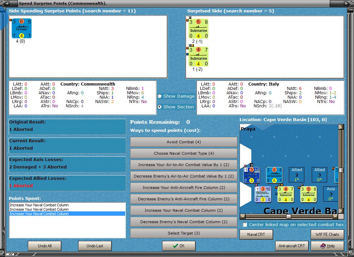Click Choose Naval Combat Type (4)

point(184,153)
